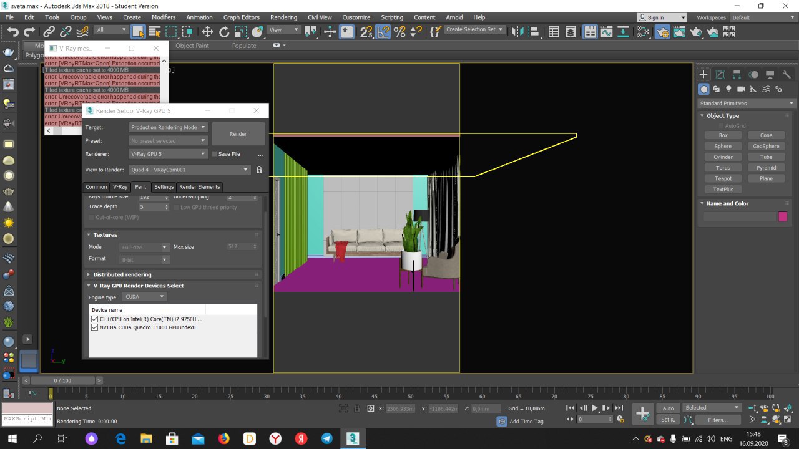The image size is (799, 449).
Task: Open the Target dropdown
Action: (x=168, y=127)
